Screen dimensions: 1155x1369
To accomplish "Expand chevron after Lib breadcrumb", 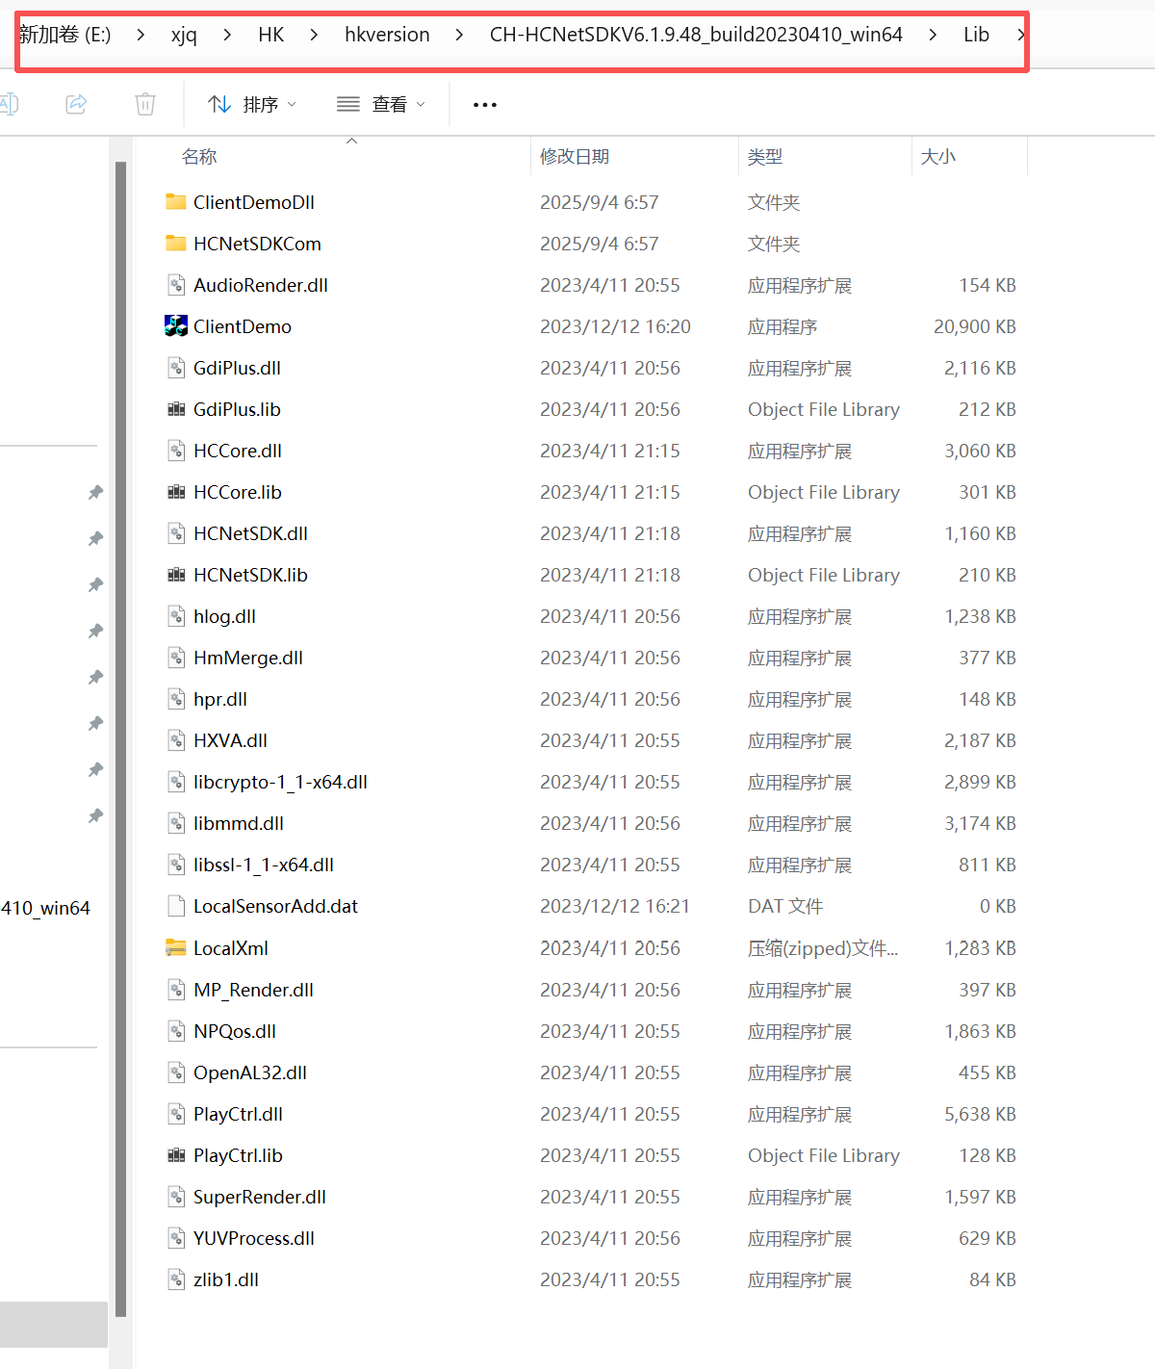I will click(x=1020, y=35).
